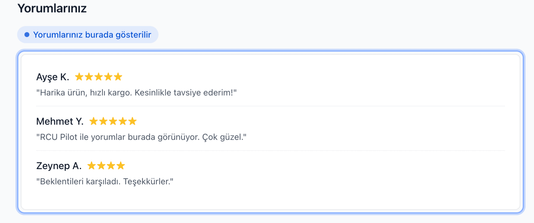Click the second star next to Zeynep A.
Viewport: 534px width, 223px height.
pos(102,166)
